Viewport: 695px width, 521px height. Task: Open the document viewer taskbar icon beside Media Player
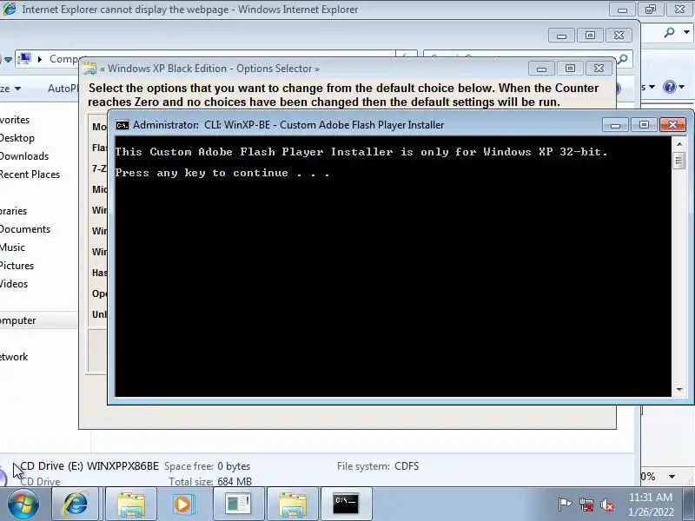click(238, 505)
